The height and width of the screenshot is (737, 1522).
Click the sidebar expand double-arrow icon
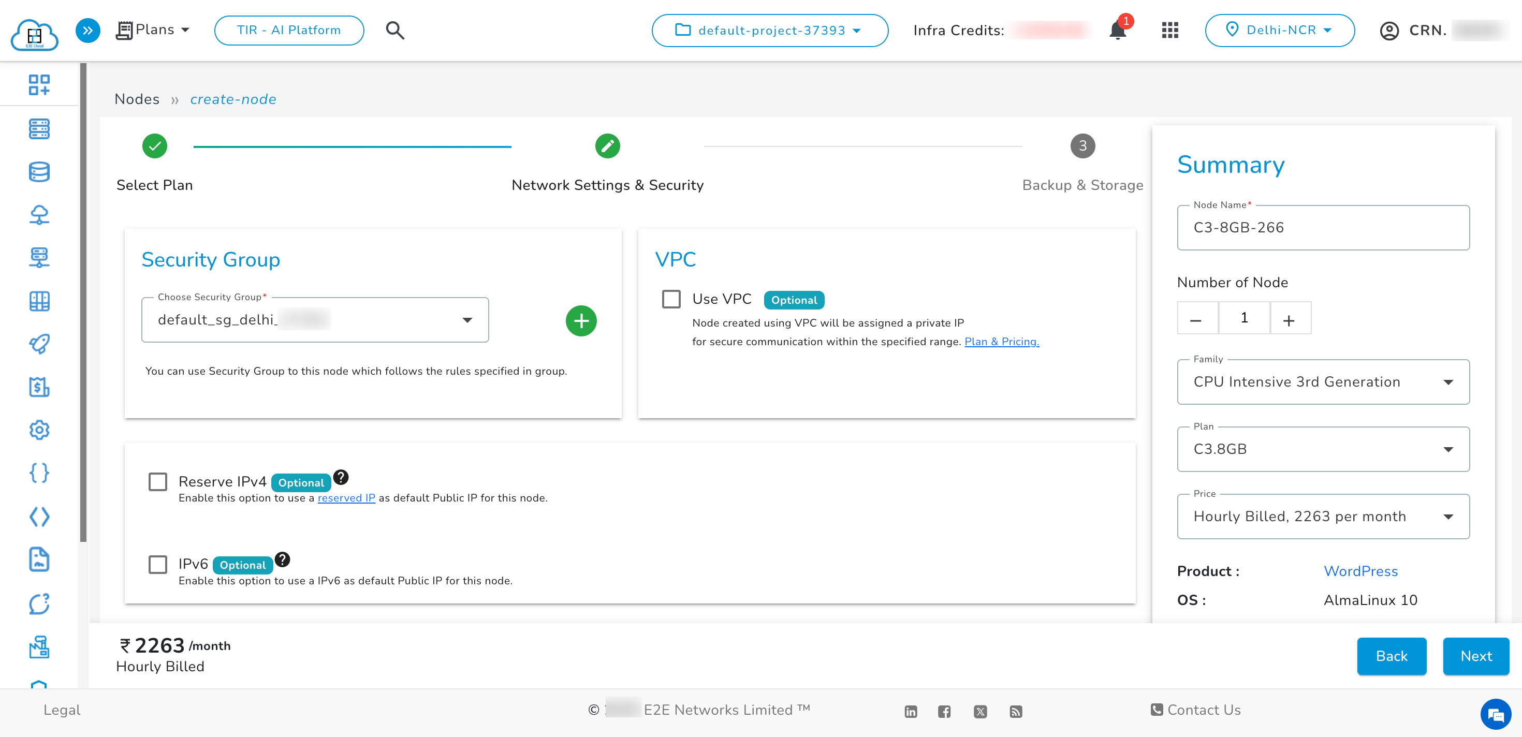(87, 30)
